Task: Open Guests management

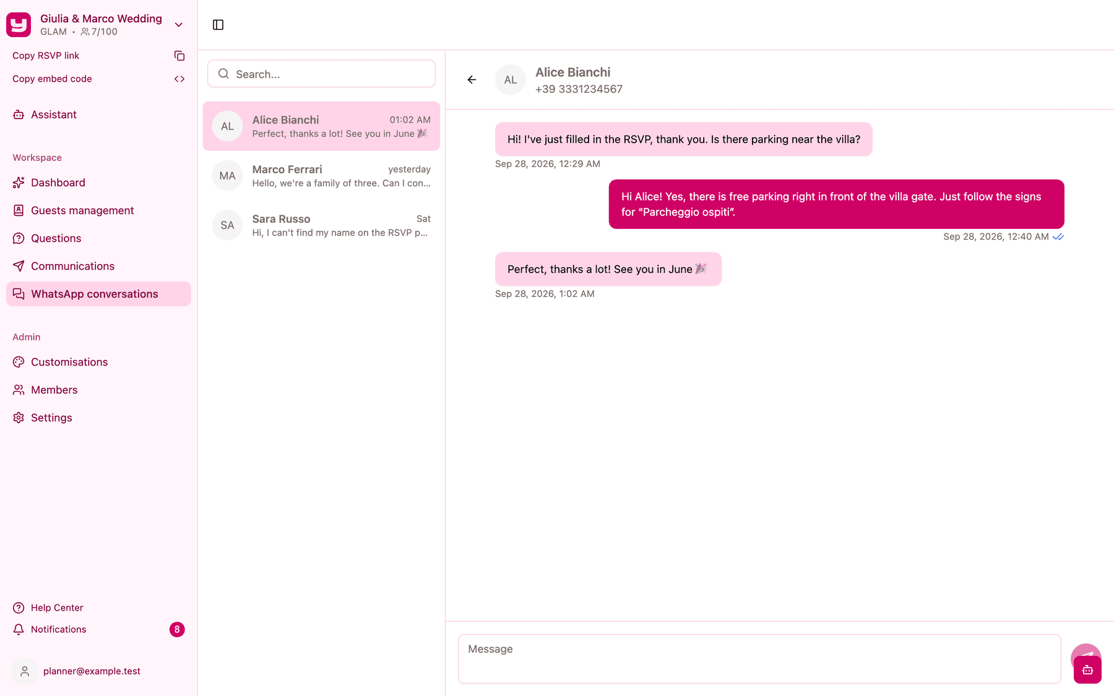Action: coord(99,210)
